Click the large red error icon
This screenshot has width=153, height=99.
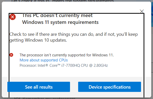(x=12, y=17)
